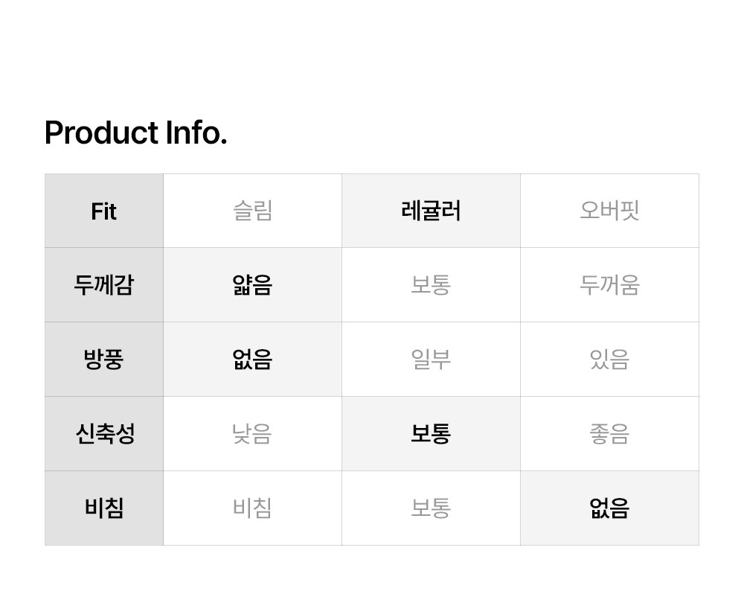Choose 보통 in the 두께감 row
The width and height of the screenshot is (744, 597).
click(x=431, y=285)
